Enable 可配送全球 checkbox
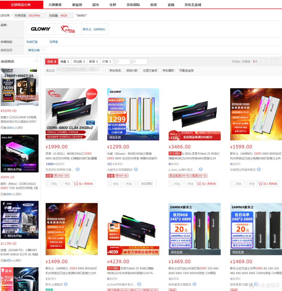This screenshot has width=282, height=291. [x=177, y=70]
